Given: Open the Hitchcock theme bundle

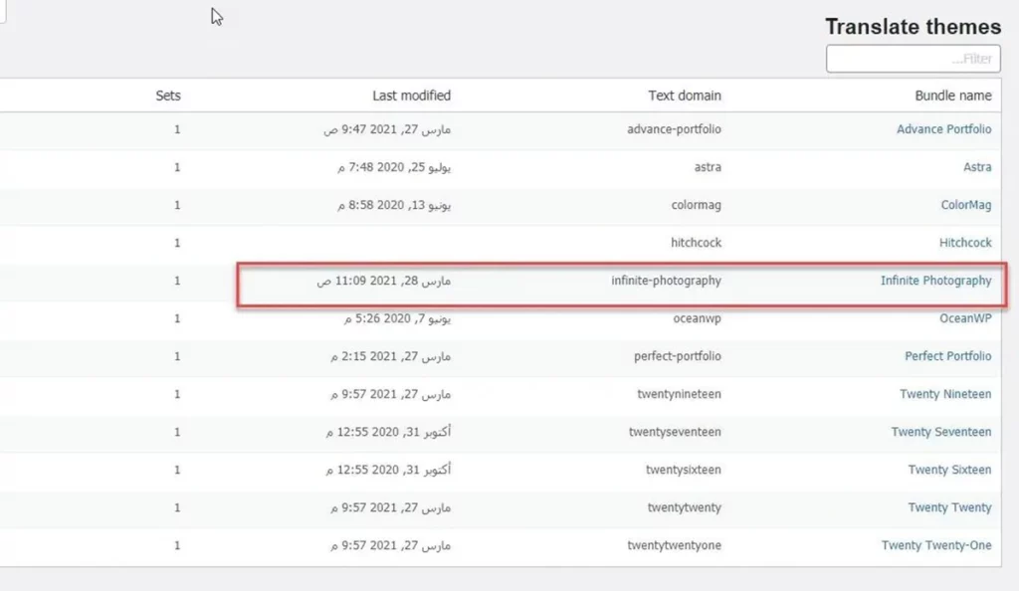Looking at the screenshot, I should 964,243.
